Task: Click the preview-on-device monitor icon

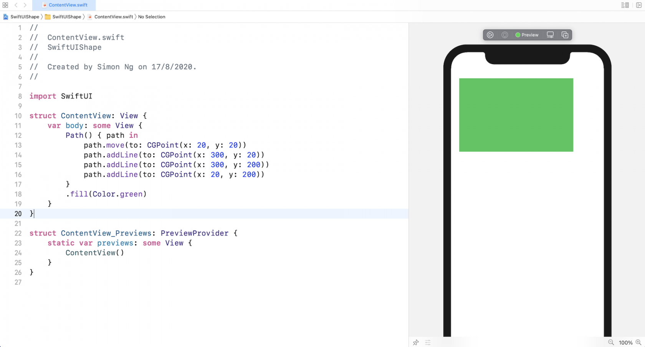Action: click(550, 35)
